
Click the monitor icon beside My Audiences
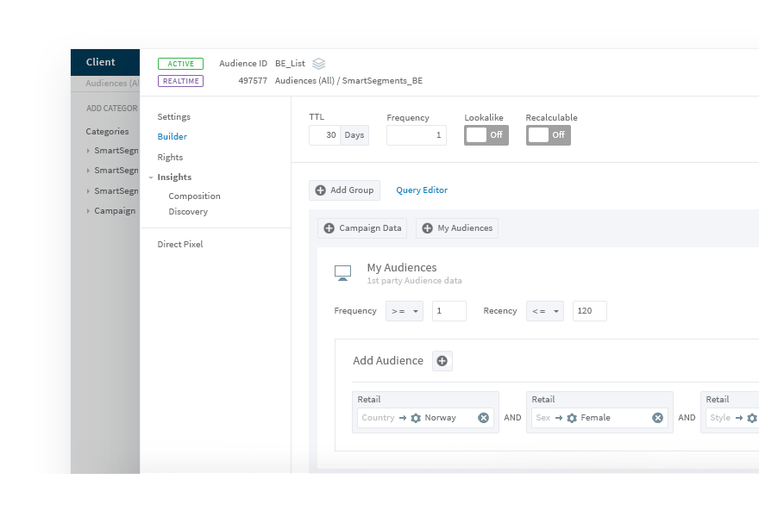click(342, 272)
